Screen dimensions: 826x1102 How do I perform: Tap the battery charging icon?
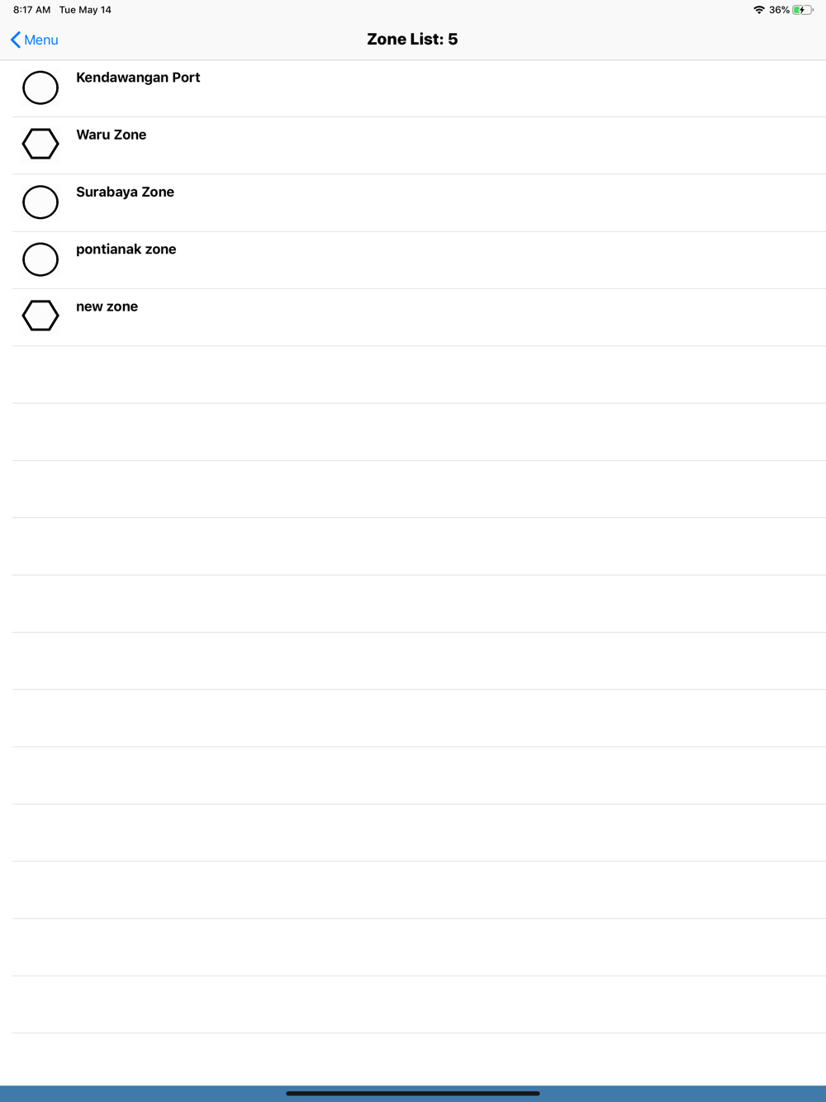pyautogui.click(x=802, y=10)
